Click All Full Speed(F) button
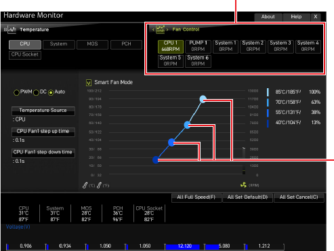 196,197
